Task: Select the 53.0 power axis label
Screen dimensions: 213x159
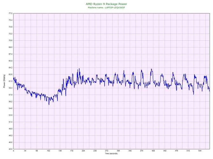Action: coord(10,115)
